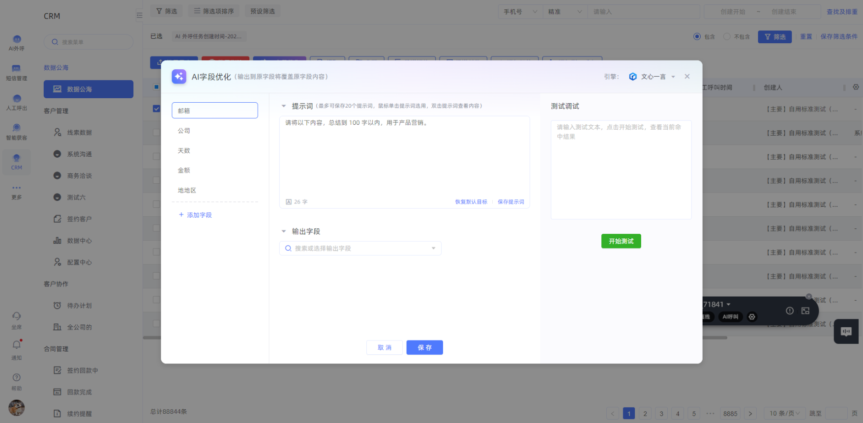Select the 公司 field in the list
The height and width of the screenshot is (423, 863).
tap(184, 131)
